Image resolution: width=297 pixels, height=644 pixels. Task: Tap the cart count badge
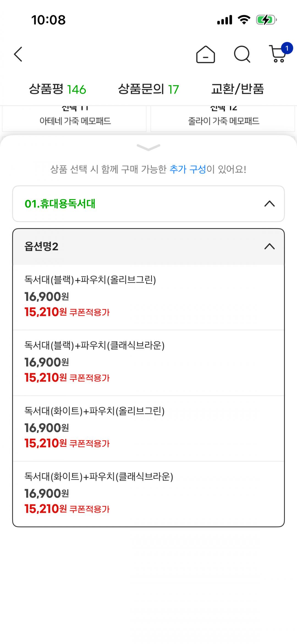pyautogui.click(x=287, y=48)
